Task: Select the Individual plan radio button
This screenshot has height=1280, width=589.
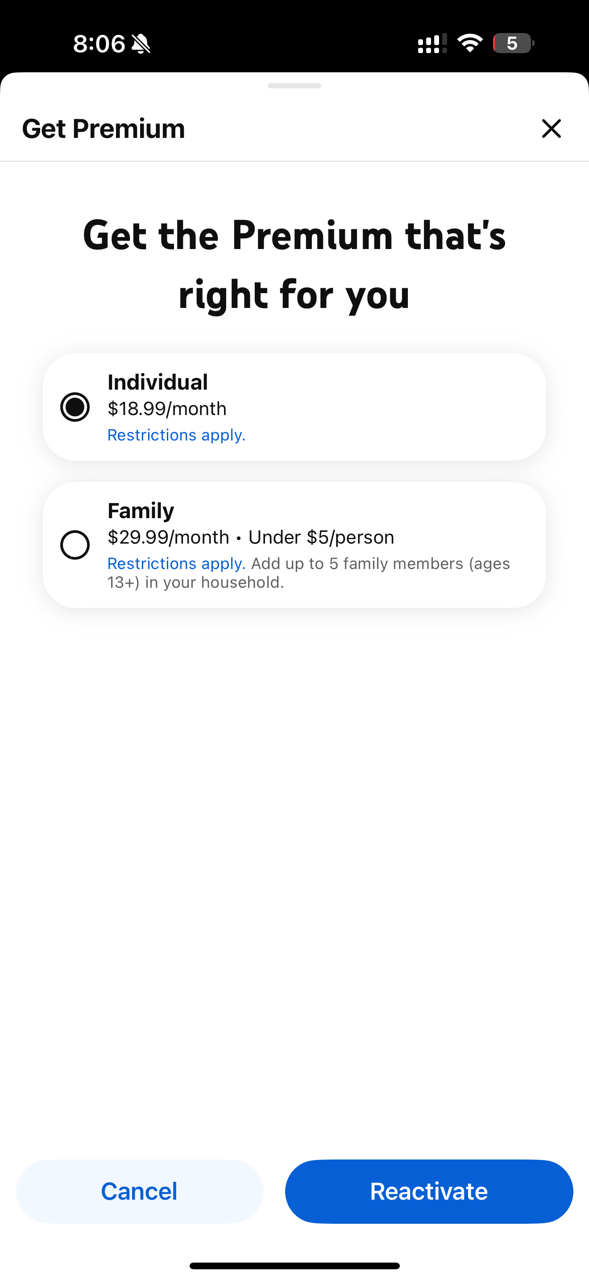Action: pyautogui.click(x=75, y=407)
